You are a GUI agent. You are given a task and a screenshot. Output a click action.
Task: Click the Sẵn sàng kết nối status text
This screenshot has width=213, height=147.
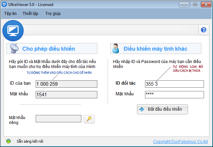(x=30, y=141)
